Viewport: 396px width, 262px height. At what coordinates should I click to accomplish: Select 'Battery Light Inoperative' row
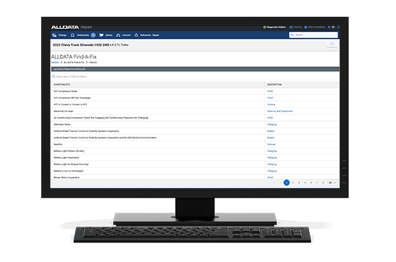click(195, 157)
